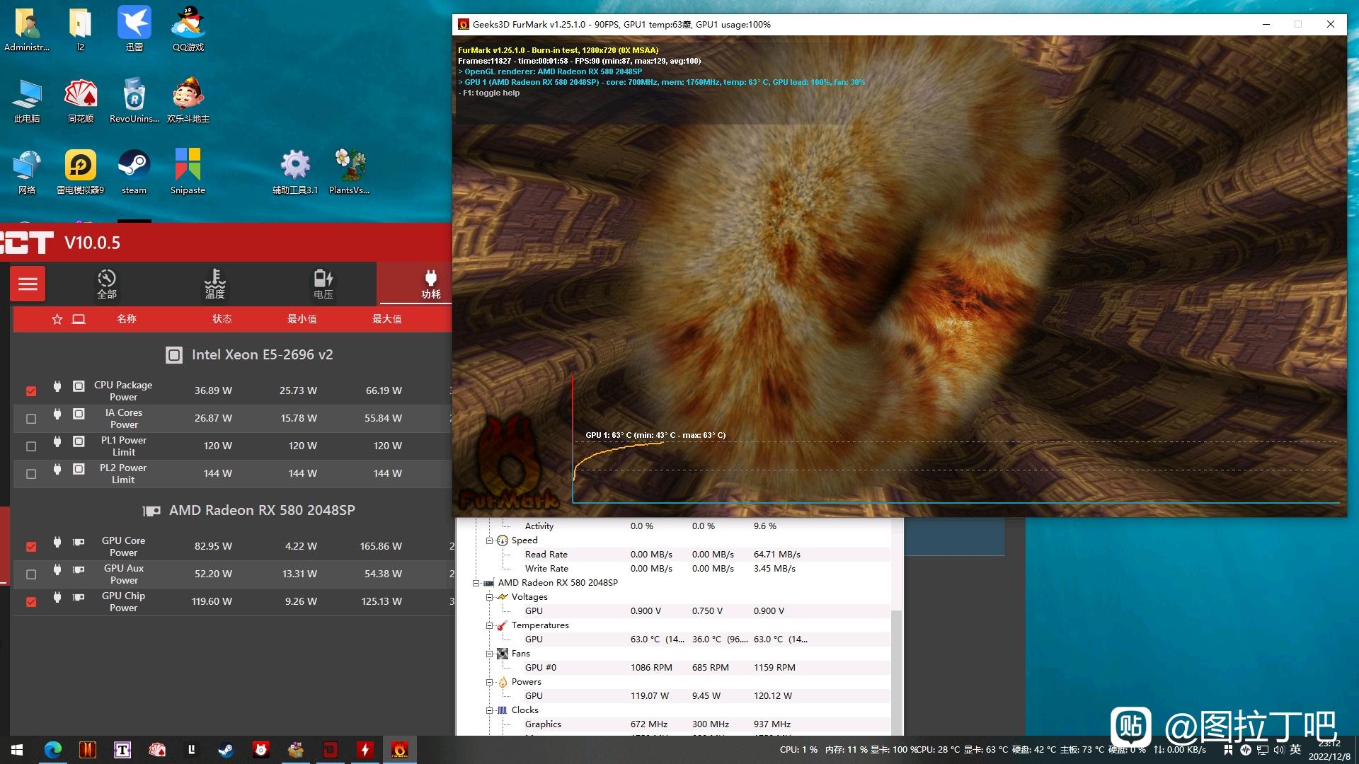Click the vertical scrollbar in hardware monitor tree

(x=896, y=672)
